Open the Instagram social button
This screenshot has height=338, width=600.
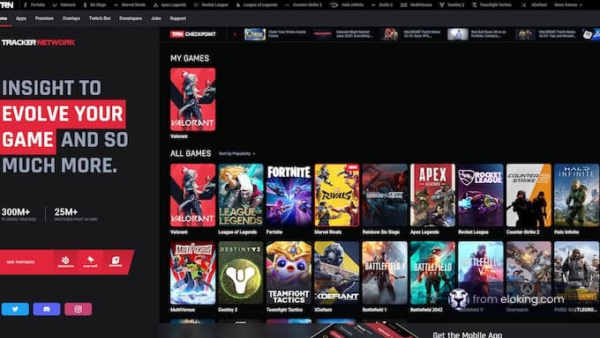[78, 309]
